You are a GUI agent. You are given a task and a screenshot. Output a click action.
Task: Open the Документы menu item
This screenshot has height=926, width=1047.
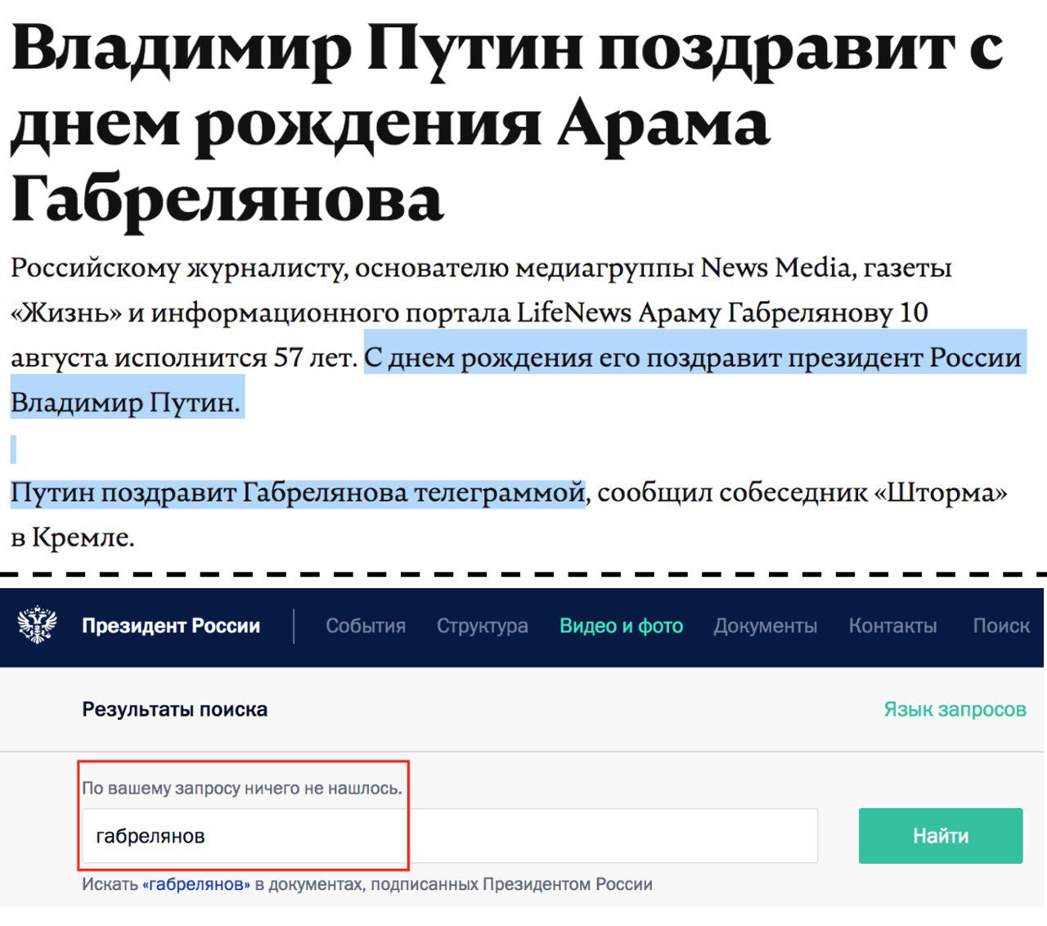click(766, 626)
